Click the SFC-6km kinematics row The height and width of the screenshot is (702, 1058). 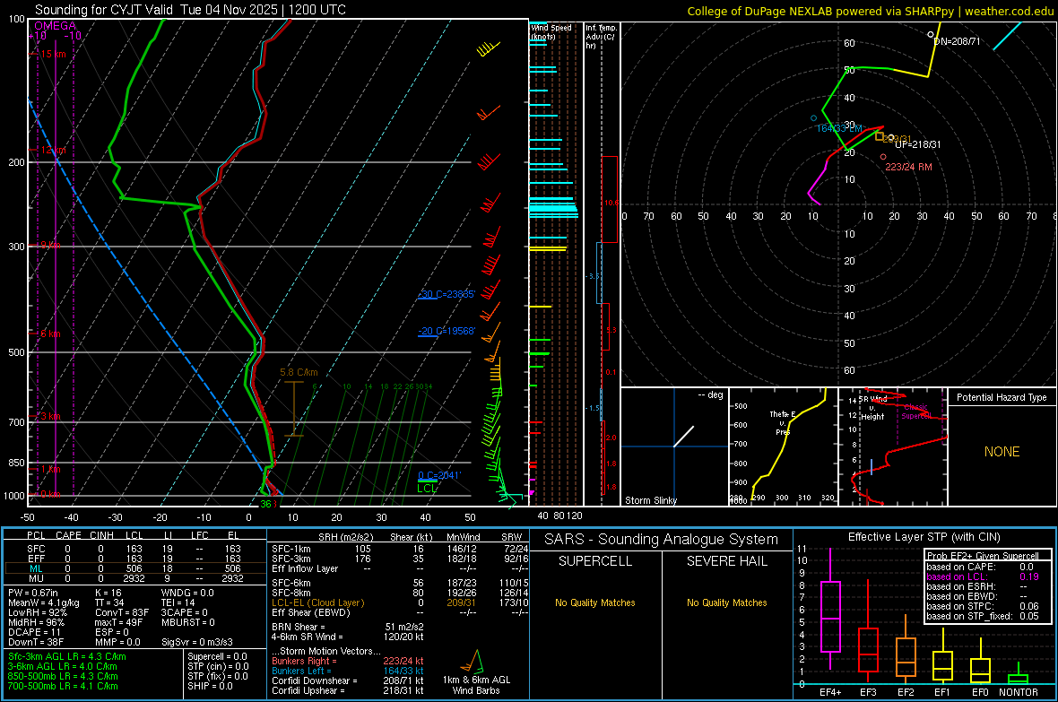[x=400, y=583]
